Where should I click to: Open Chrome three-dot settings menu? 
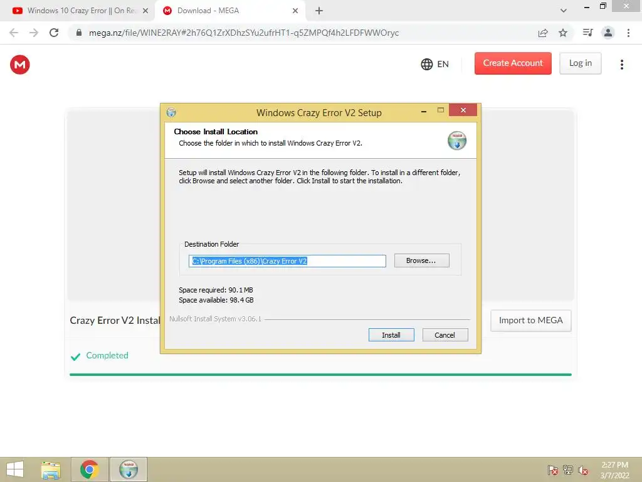point(628,33)
